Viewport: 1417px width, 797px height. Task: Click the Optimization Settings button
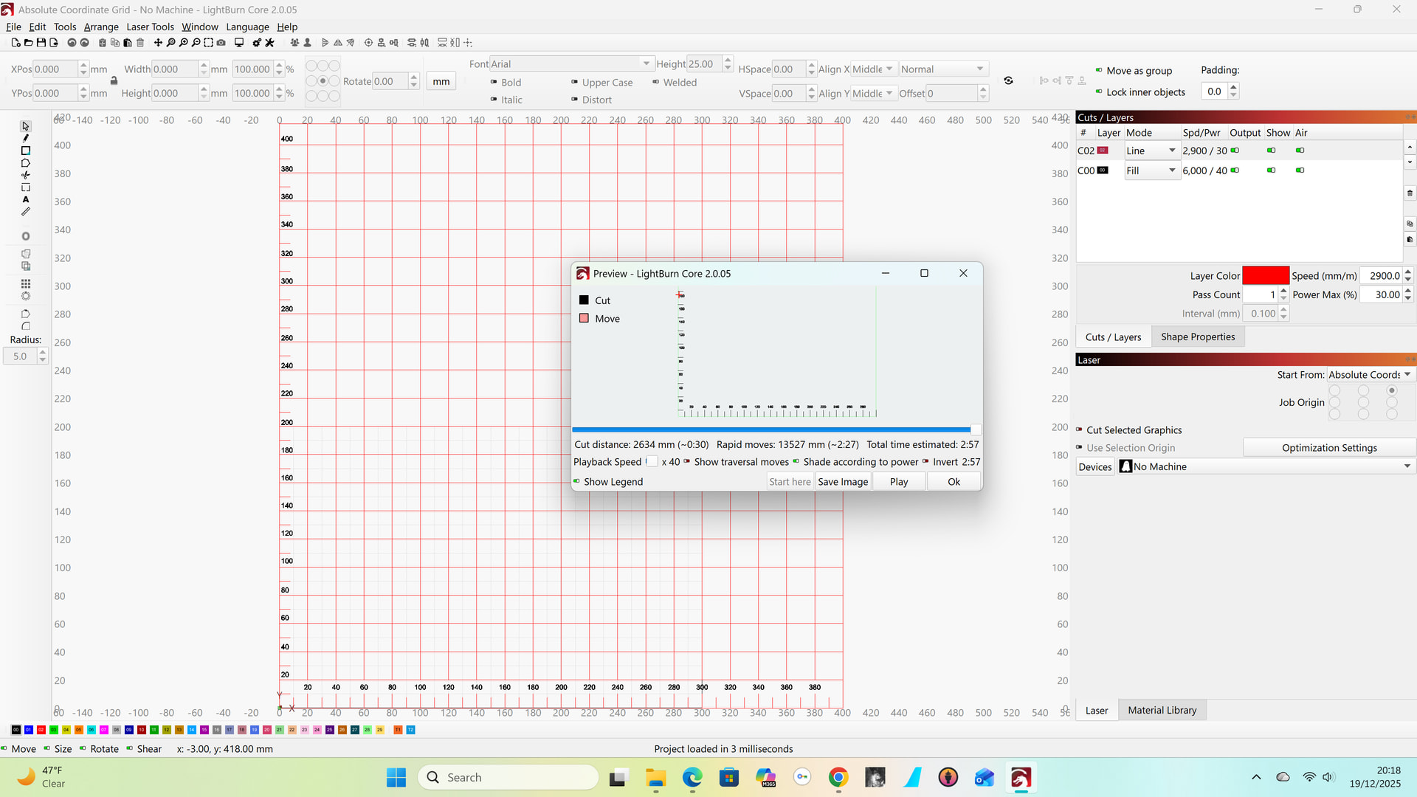[x=1328, y=448]
